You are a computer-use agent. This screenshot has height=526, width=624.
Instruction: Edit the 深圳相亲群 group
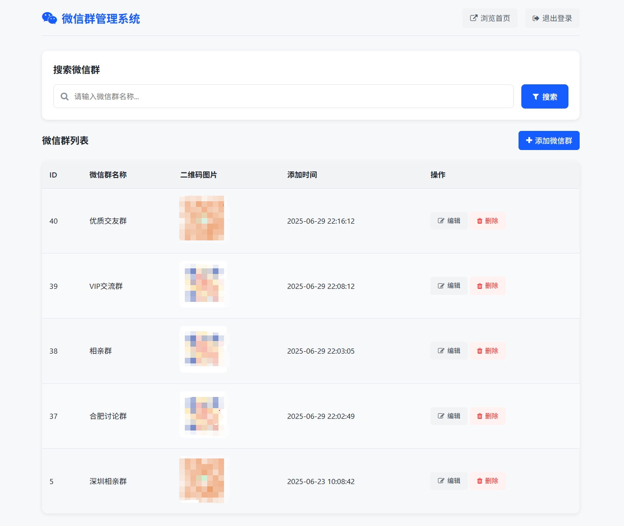[449, 481]
